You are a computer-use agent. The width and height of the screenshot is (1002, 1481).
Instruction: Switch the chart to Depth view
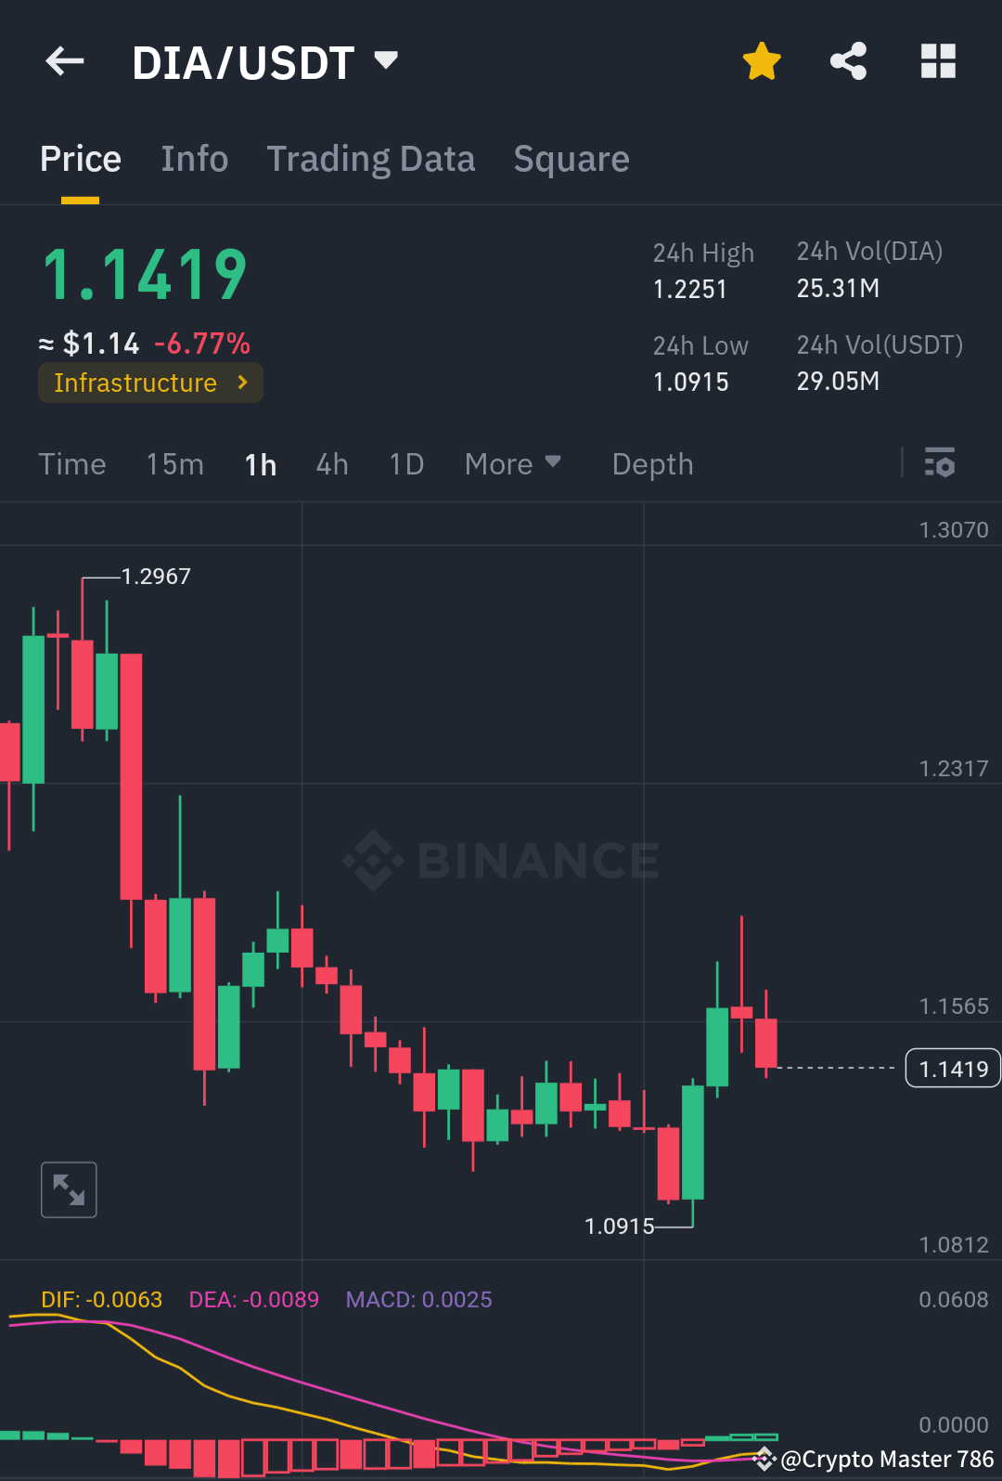pyautogui.click(x=652, y=464)
